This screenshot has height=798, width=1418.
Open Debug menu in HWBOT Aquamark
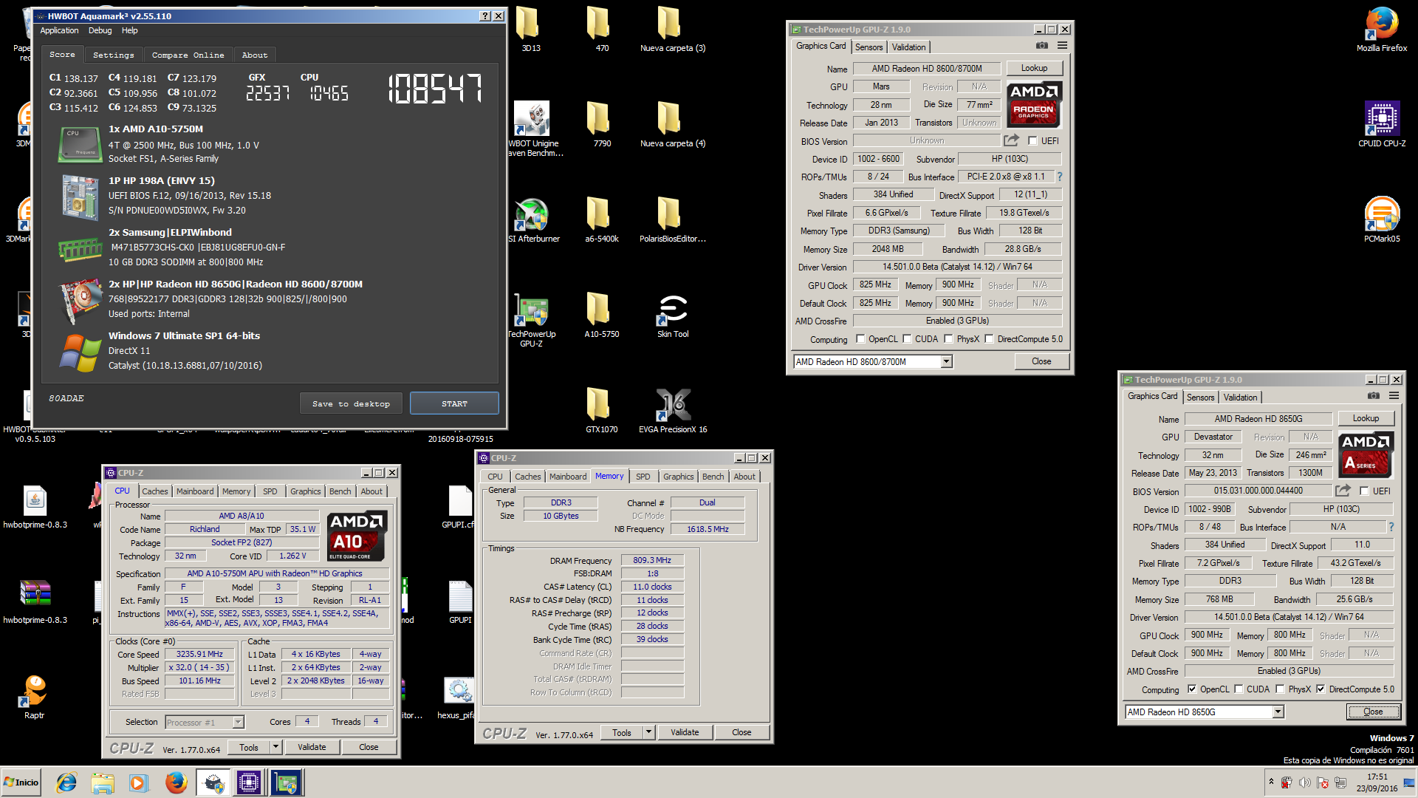100,30
